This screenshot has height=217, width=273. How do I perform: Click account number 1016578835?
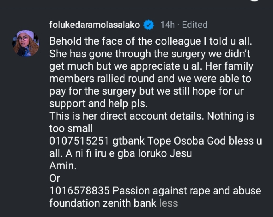(x=77, y=191)
